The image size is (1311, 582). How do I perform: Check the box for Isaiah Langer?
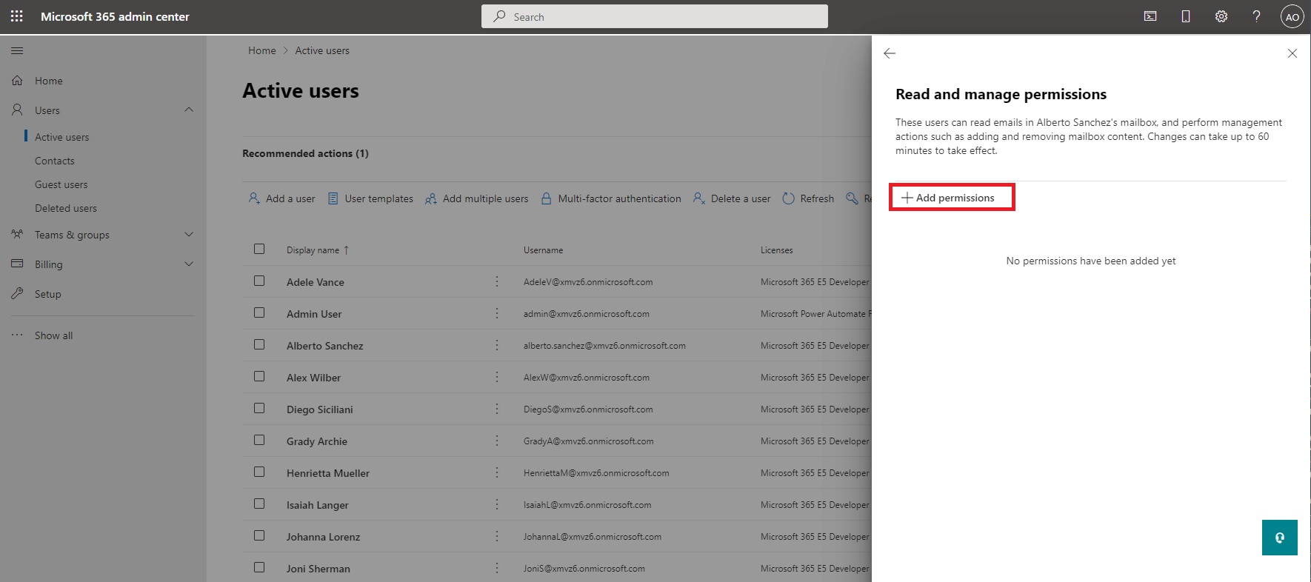pos(259,504)
